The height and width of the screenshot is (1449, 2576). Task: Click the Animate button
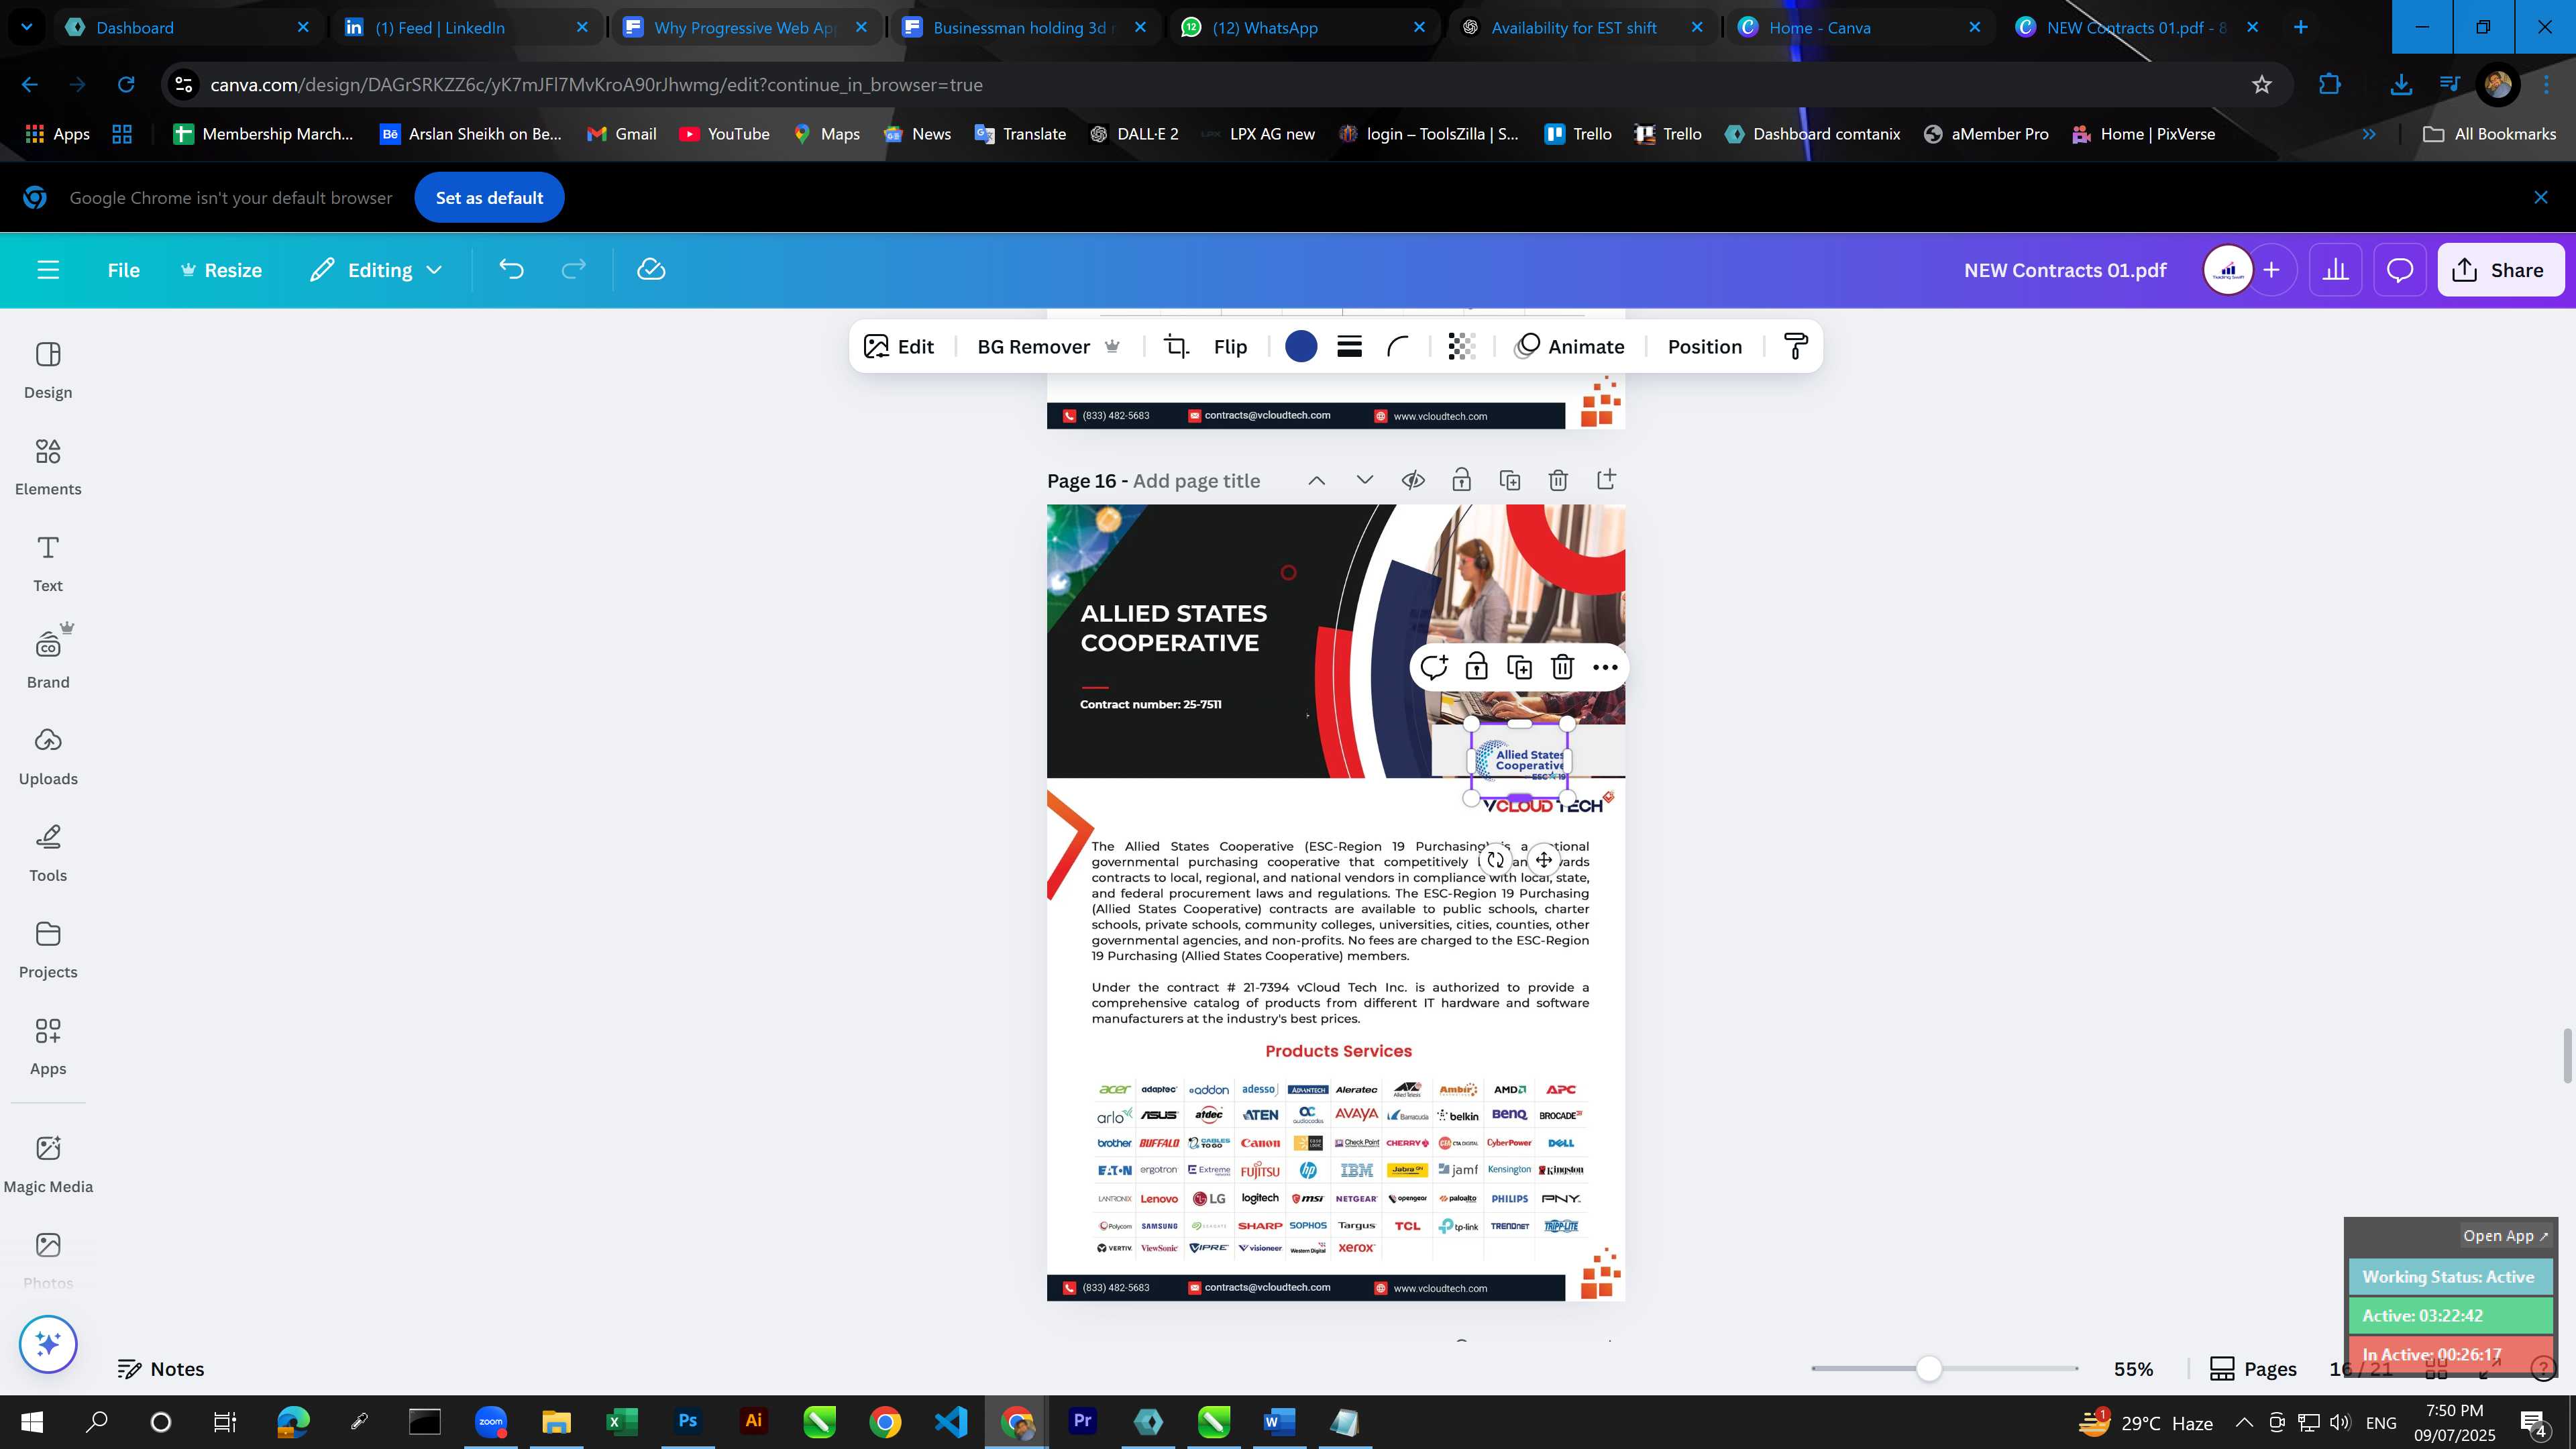tap(1570, 347)
